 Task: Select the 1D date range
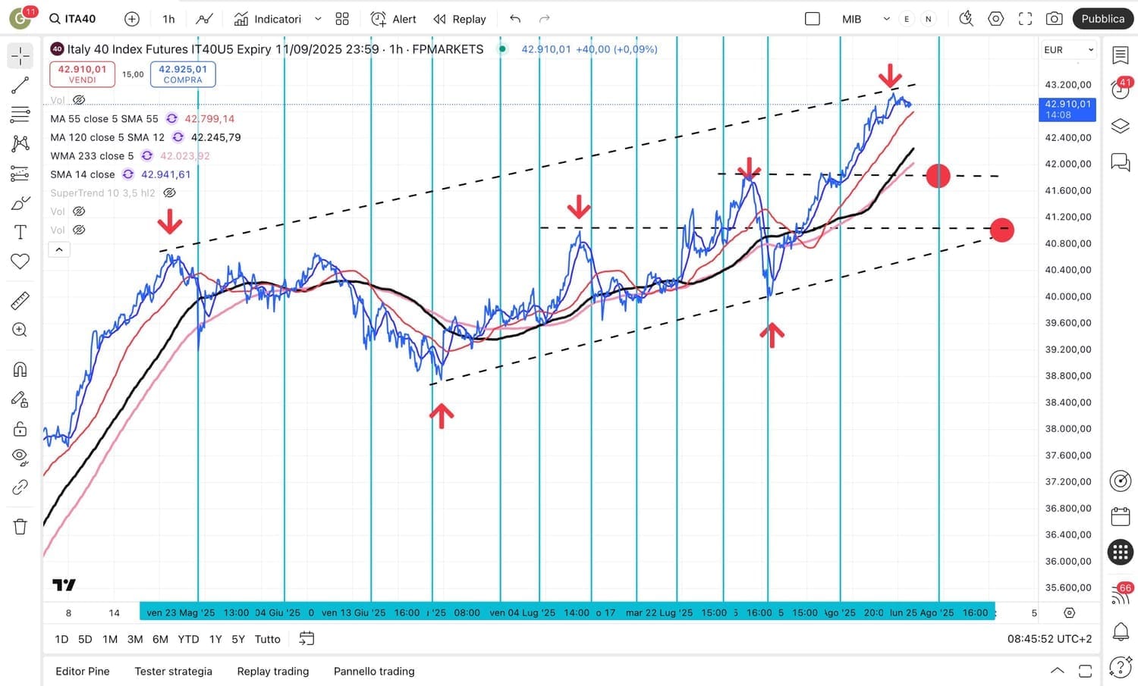pyautogui.click(x=61, y=639)
